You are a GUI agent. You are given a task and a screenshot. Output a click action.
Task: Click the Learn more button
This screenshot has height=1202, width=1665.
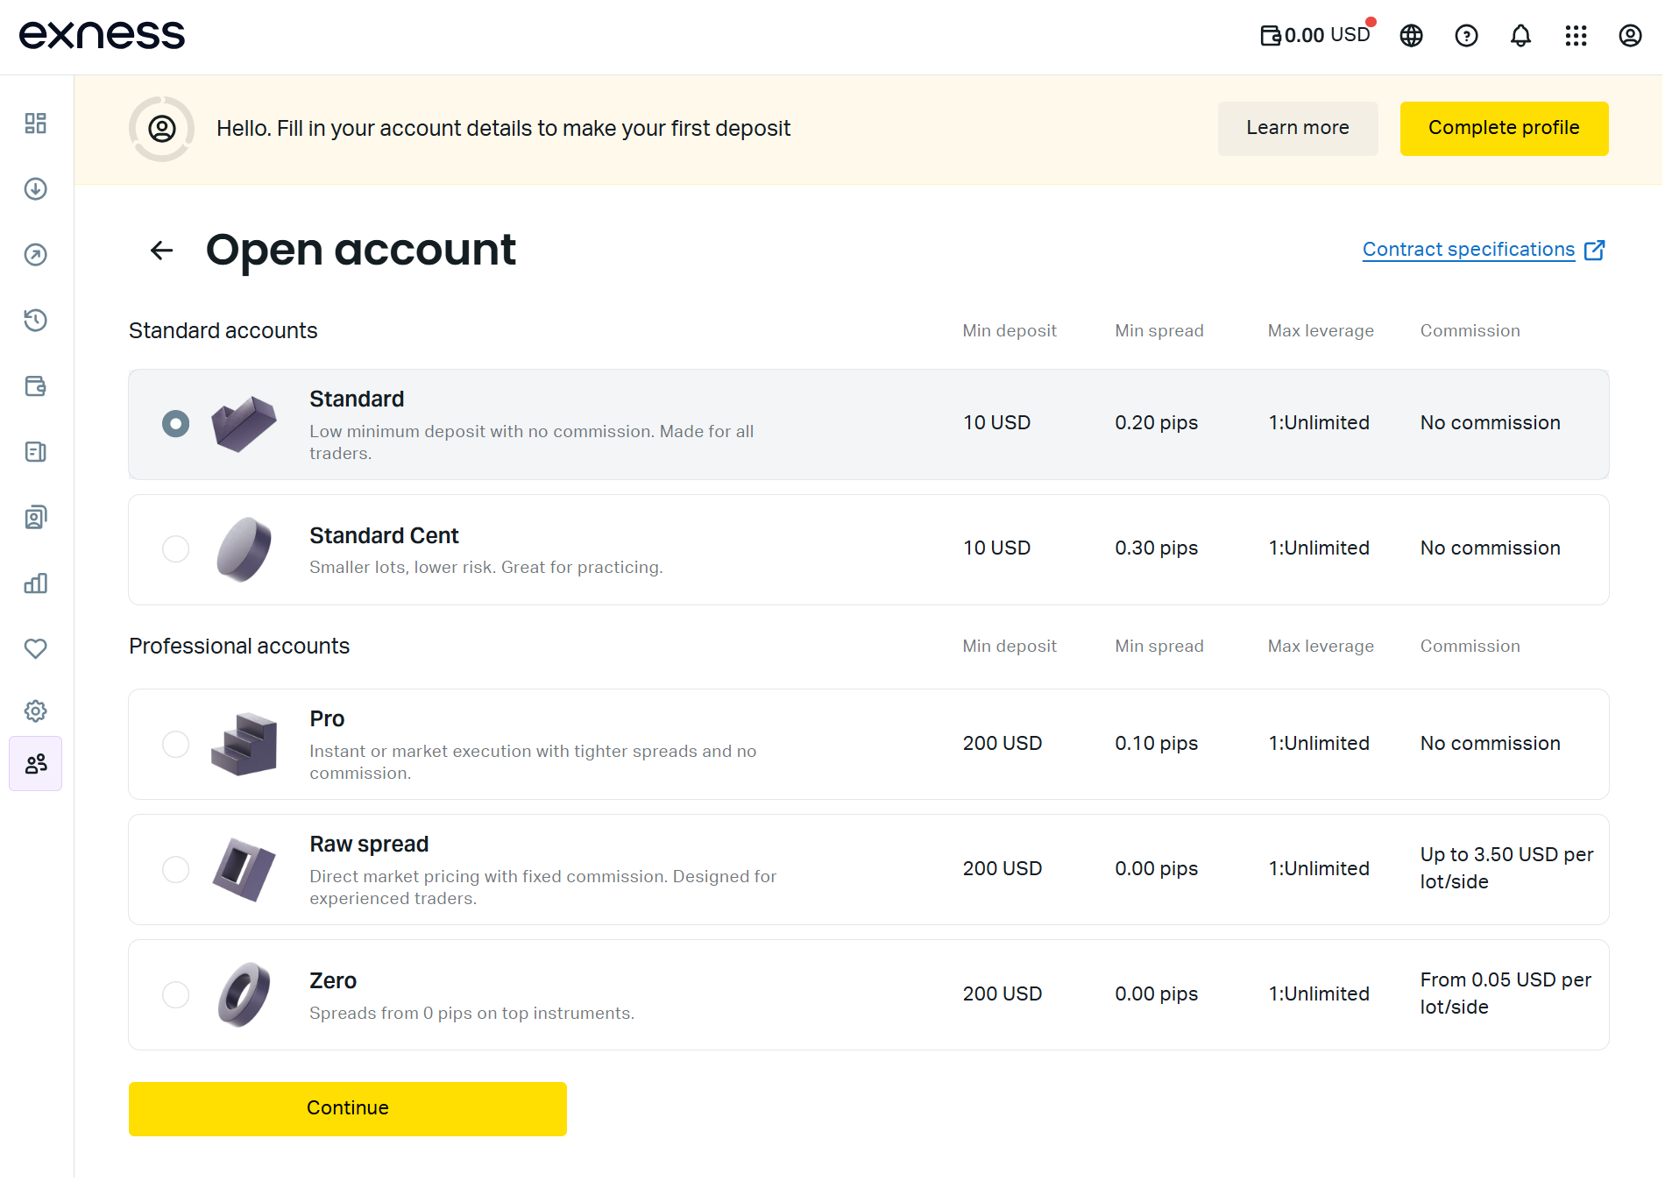pyautogui.click(x=1297, y=129)
